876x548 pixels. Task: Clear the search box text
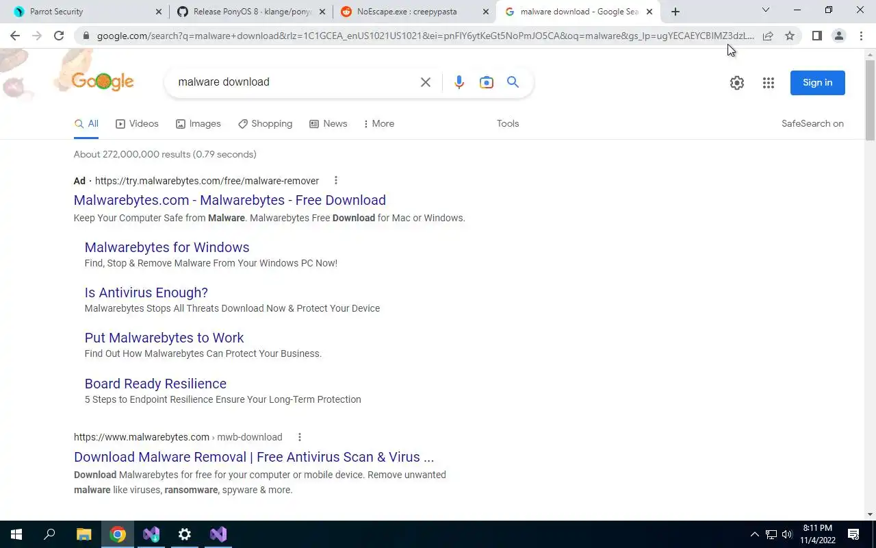(425, 82)
